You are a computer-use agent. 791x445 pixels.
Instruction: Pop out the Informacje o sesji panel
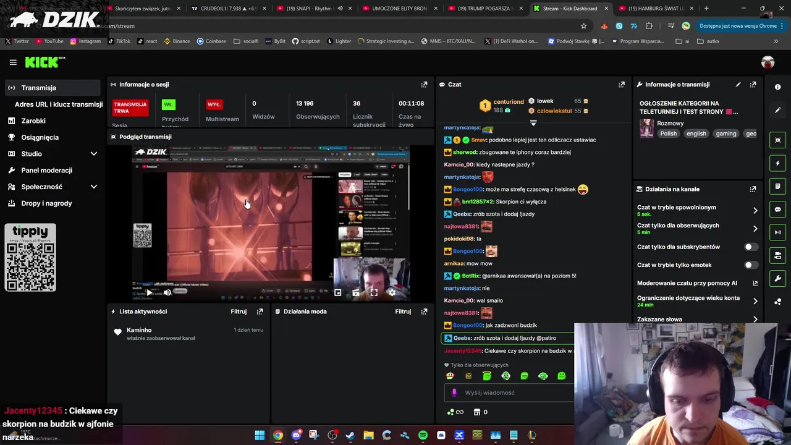424,85
